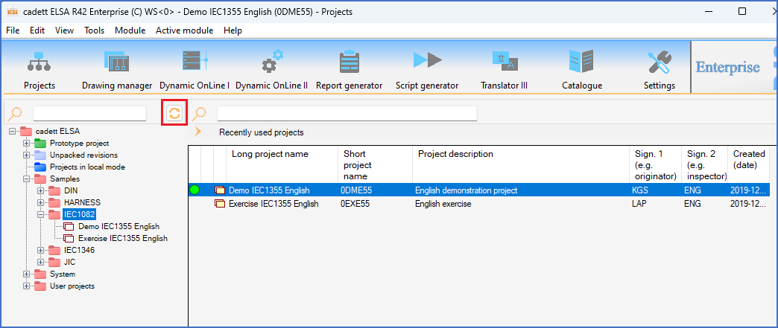Sort by Created date column

pos(749,164)
